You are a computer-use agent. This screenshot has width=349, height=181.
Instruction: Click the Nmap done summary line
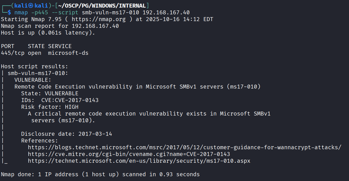click(100, 174)
